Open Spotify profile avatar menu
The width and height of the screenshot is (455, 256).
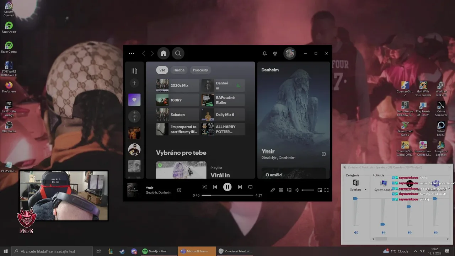pos(290,53)
